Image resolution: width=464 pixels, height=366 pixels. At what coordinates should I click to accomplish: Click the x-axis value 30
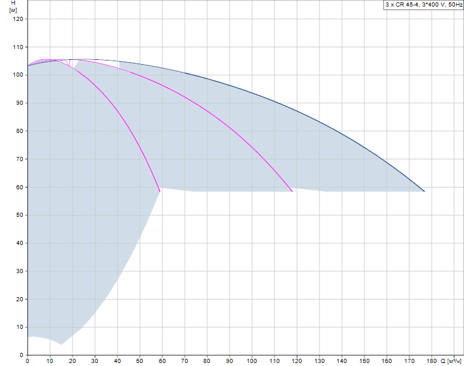pos(95,361)
